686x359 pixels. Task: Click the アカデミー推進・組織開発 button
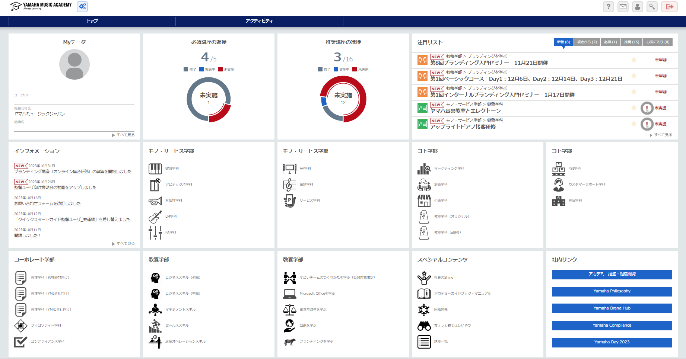pyautogui.click(x=612, y=274)
